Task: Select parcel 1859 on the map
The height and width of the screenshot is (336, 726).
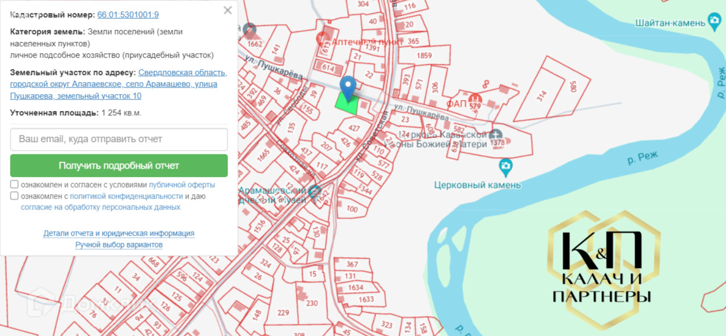Action: click(424, 56)
